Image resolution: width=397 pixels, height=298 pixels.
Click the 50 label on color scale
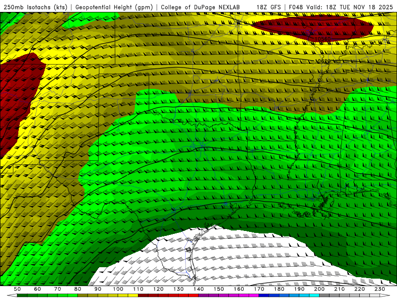click(17, 289)
